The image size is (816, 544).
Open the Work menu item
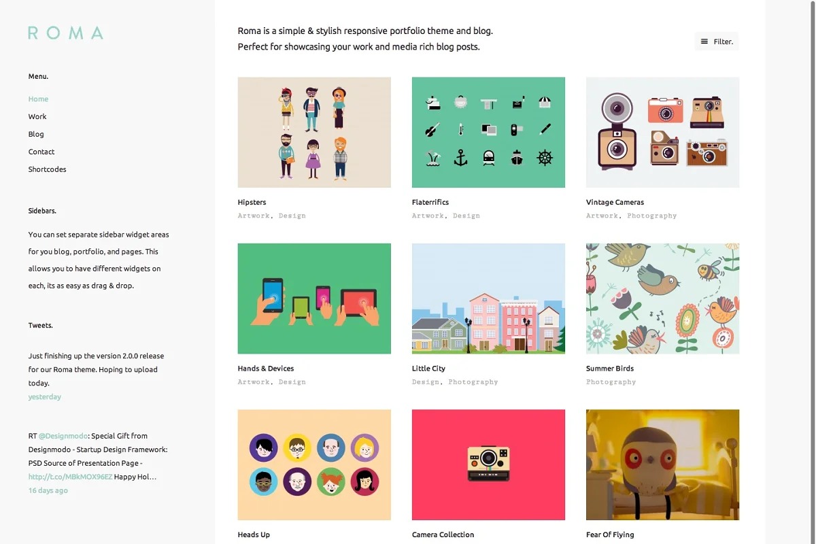pyautogui.click(x=37, y=116)
